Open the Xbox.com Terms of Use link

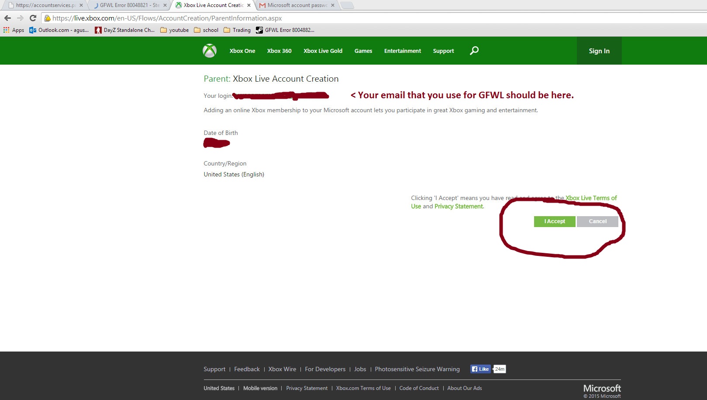click(363, 388)
